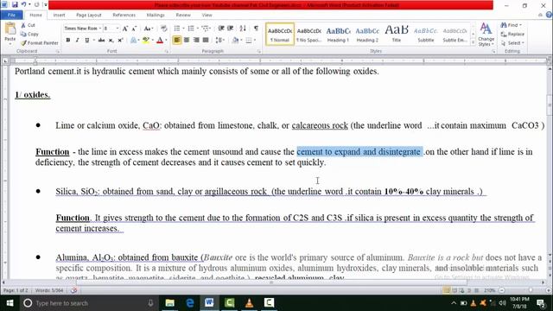Increase paragraph indent

231,29
